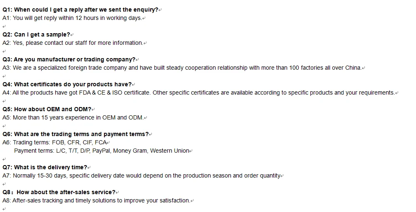
Task: Click the Q7 delivery time question
Action: coord(45,167)
